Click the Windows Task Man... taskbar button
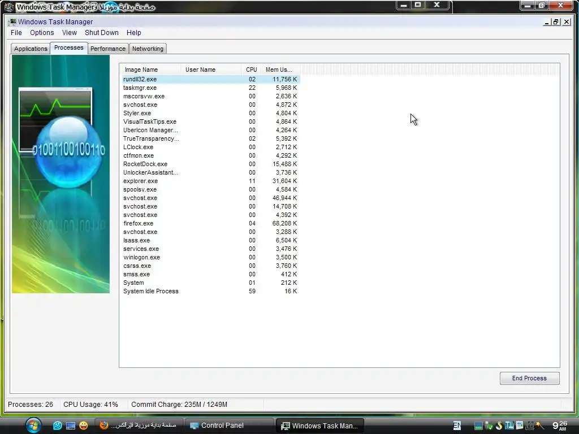Image resolution: width=579 pixels, height=434 pixels. click(x=320, y=426)
